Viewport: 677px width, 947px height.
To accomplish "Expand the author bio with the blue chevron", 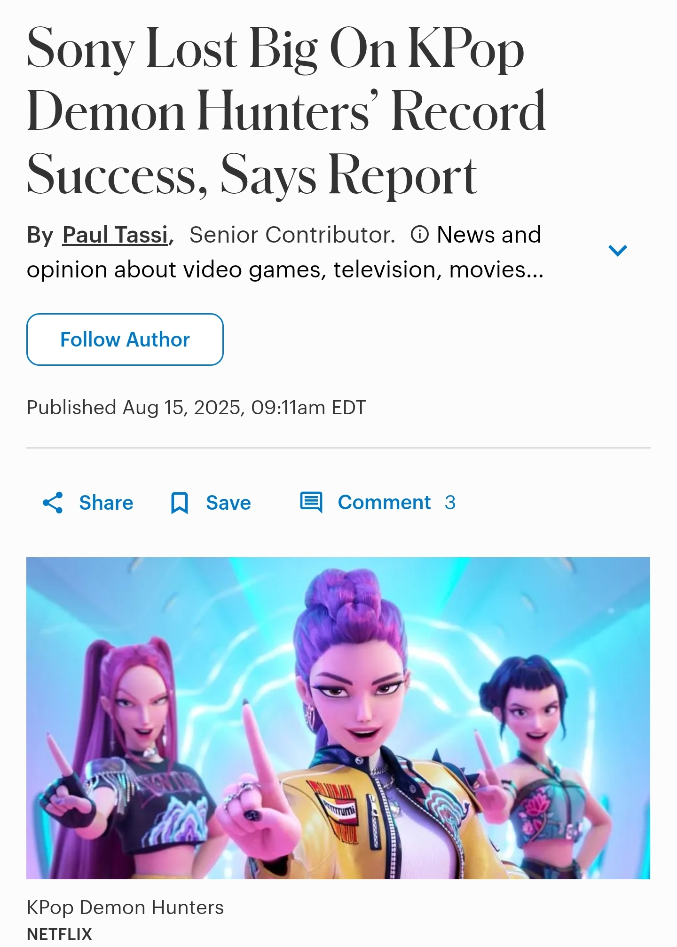I will (617, 250).
